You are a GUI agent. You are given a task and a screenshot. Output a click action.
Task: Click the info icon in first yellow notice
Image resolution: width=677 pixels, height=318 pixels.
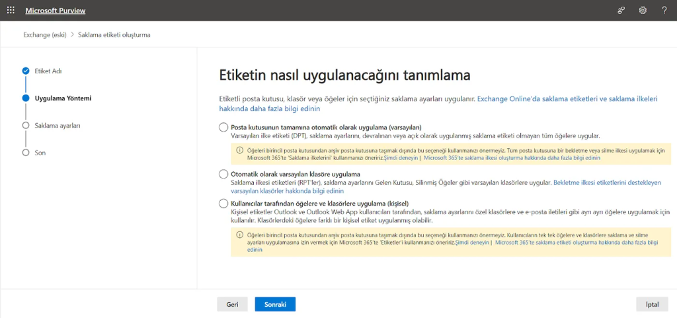(239, 150)
